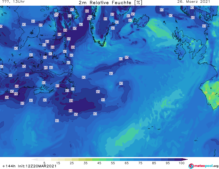The width and height of the screenshot is (219, 169).
Task: Click the '???, 13Uhr' time label
Action: coord(13,2)
